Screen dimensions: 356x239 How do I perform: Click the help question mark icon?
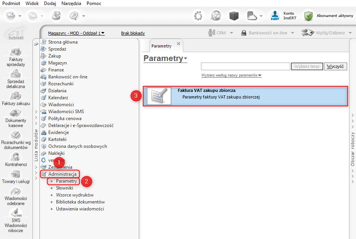(x=74, y=16)
